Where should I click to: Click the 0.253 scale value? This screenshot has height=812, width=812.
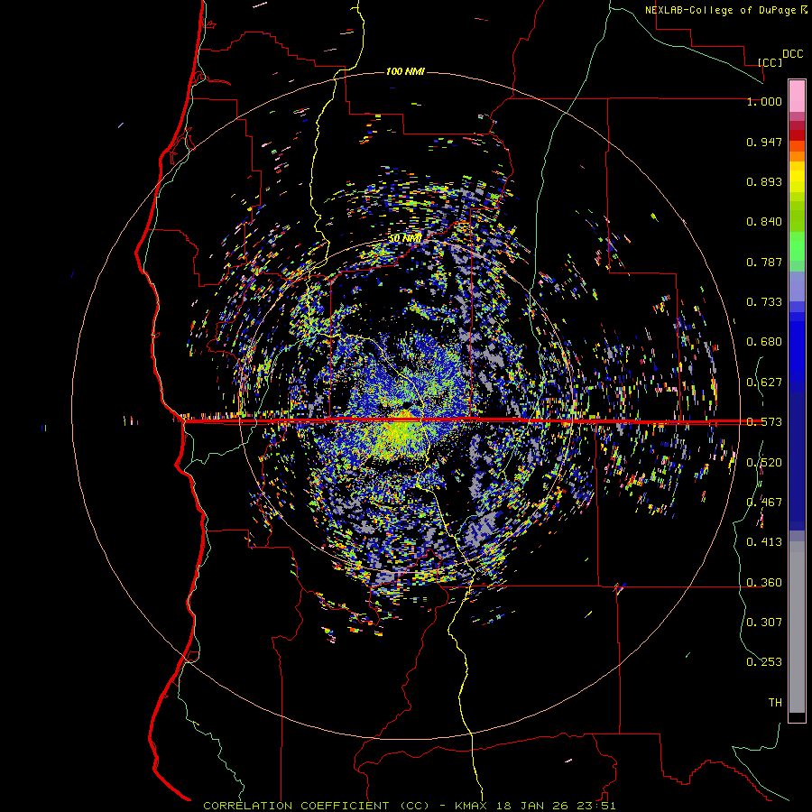(x=764, y=662)
